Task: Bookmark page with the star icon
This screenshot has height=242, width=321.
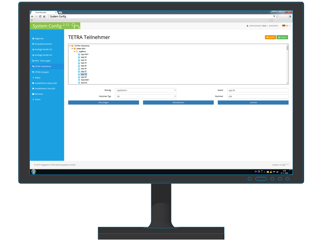Action: (x=277, y=16)
